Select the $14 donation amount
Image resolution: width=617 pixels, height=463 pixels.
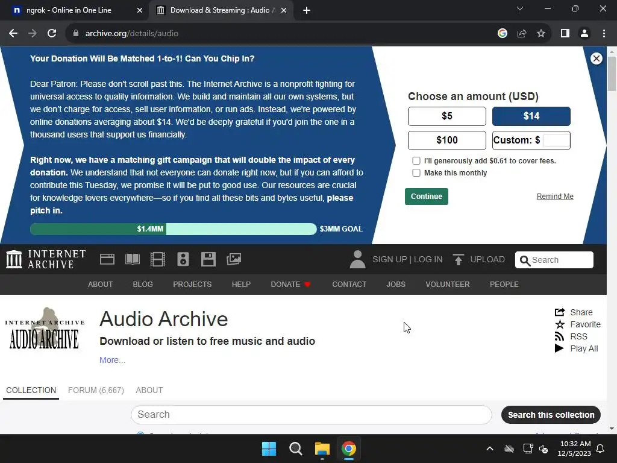pos(531,116)
